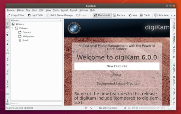Select the Wallpapers album folder
The image size is (181, 114).
(28, 36)
